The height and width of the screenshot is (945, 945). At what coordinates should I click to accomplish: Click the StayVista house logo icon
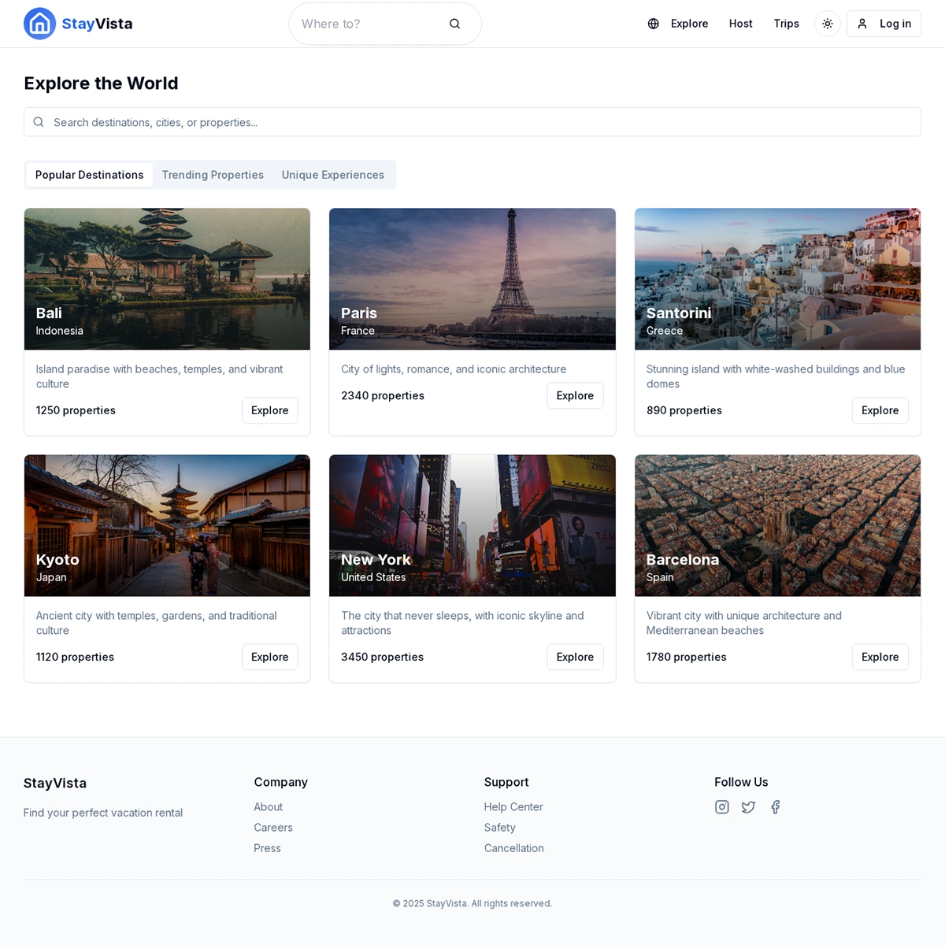point(39,24)
